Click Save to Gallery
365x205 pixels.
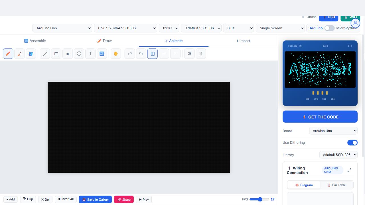coord(95,199)
